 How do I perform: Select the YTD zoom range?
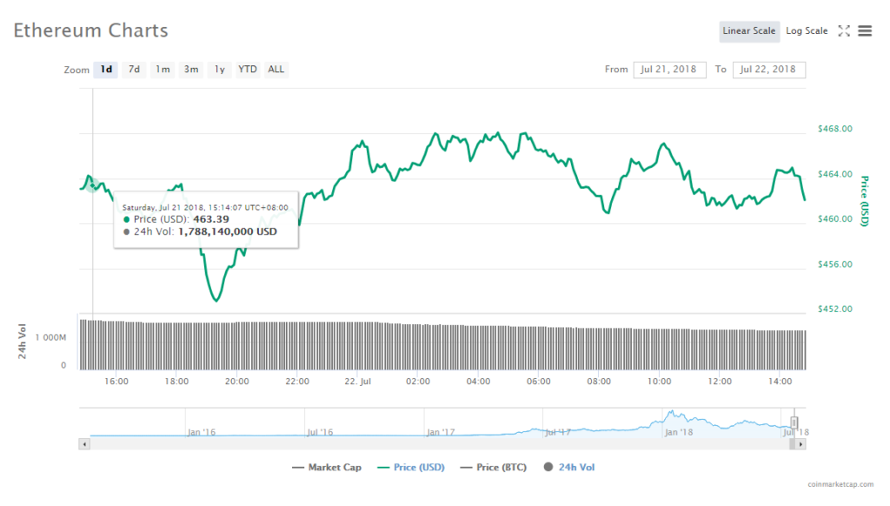pyautogui.click(x=248, y=70)
